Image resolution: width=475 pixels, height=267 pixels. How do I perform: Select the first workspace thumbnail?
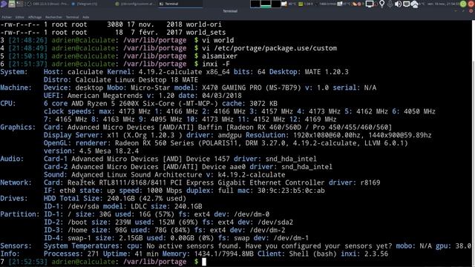(x=255, y=4)
